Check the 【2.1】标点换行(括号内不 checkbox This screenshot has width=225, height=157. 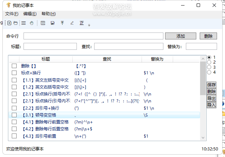[14, 94]
